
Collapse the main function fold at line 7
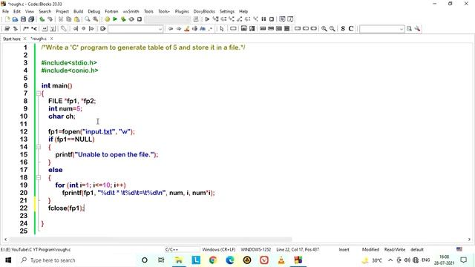(x=39, y=93)
